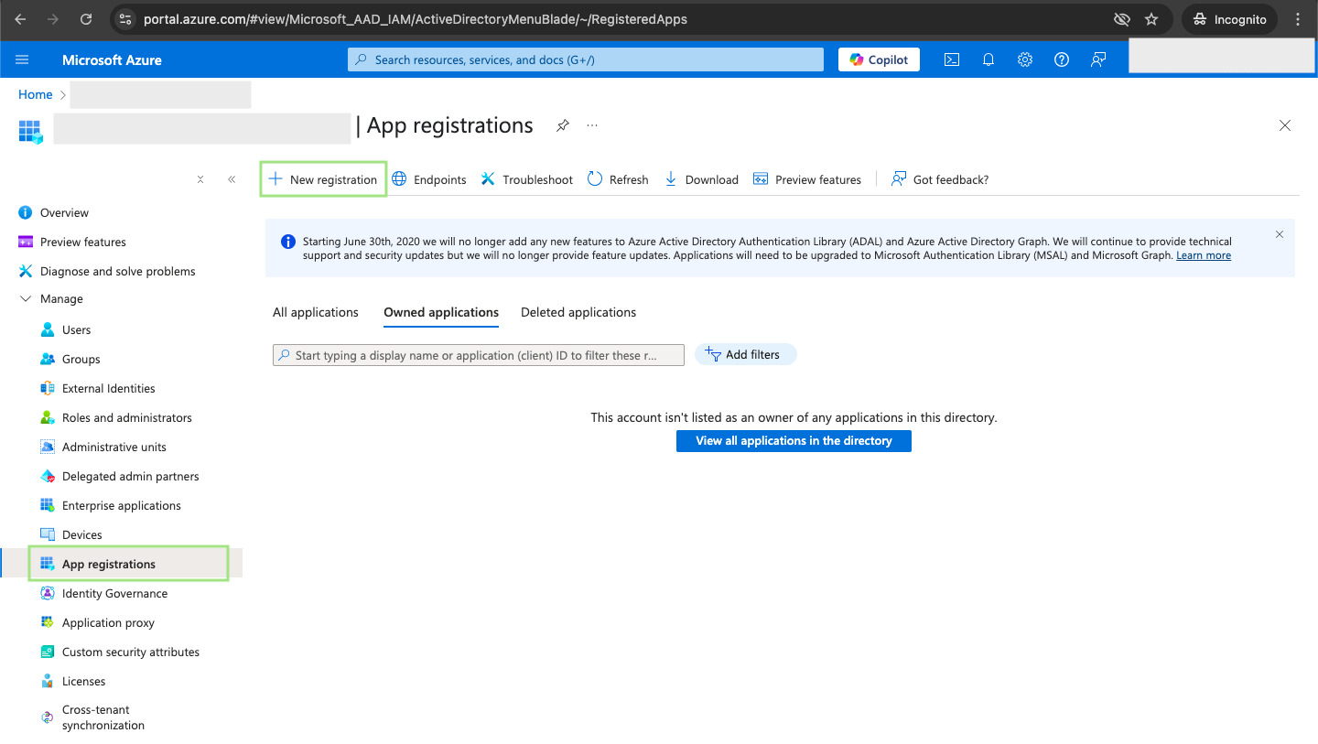Image resolution: width=1318 pixels, height=744 pixels.
Task: Click the Home breadcrumb link
Action: (36, 94)
